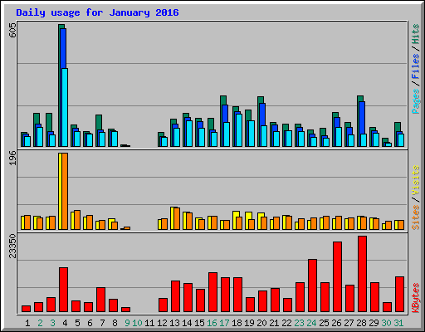
Task: Click the cyan Pages bar for day 4
Action: 65,107
